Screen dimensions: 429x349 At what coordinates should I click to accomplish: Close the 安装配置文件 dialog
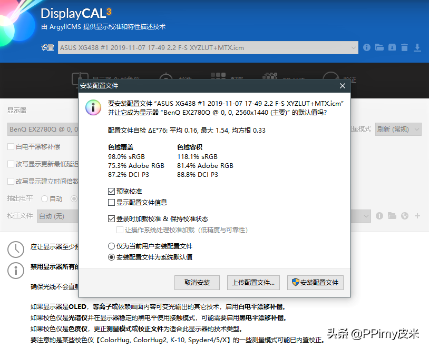[x=343, y=86]
